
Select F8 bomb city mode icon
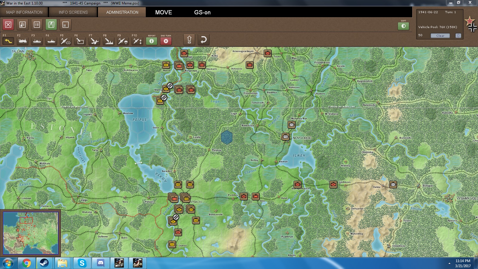(109, 41)
